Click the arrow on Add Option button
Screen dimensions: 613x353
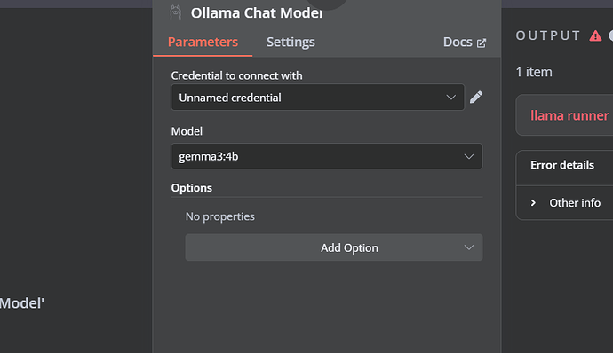468,247
